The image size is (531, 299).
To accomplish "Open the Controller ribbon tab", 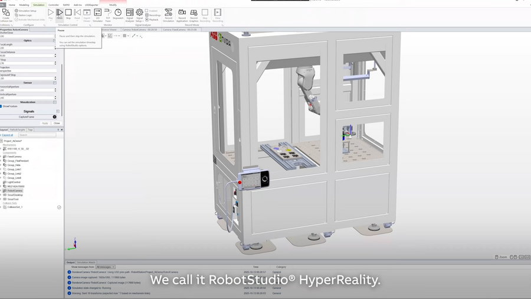I will click(54, 5).
